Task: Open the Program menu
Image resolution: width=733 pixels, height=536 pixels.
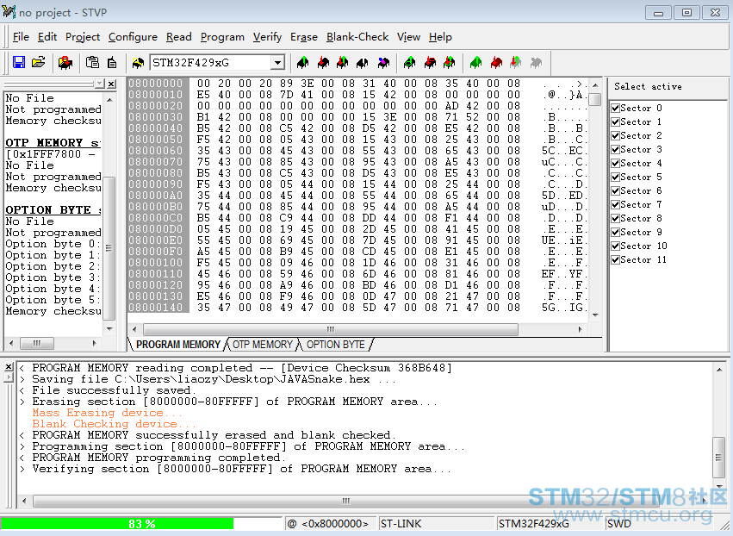Action: coord(222,37)
